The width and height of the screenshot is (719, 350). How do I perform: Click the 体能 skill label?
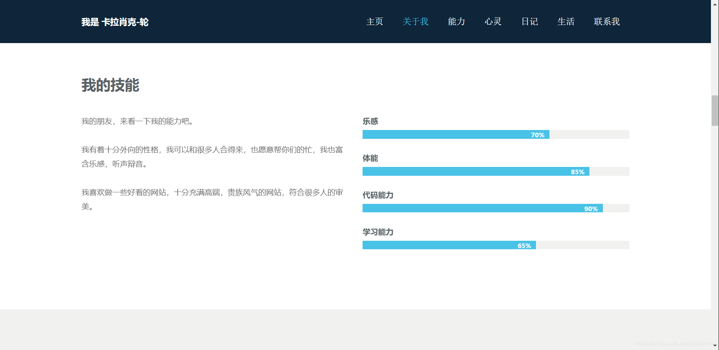tap(370, 158)
